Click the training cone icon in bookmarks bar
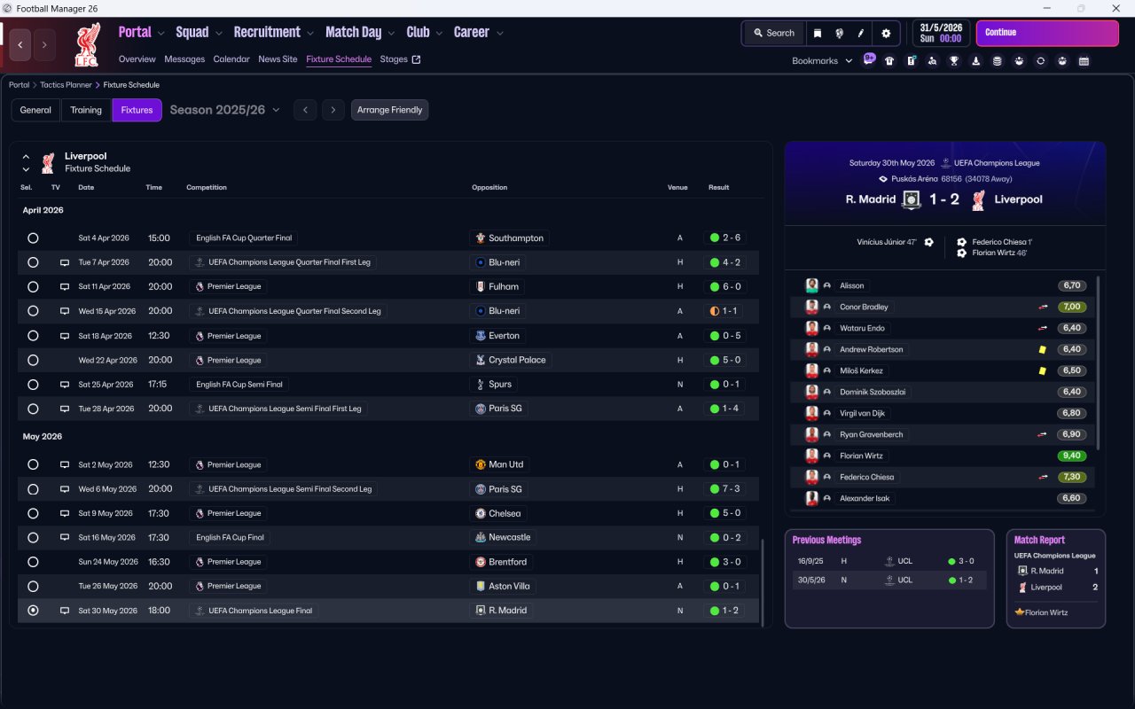Image resolution: width=1135 pixels, height=709 pixels. pos(975,61)
